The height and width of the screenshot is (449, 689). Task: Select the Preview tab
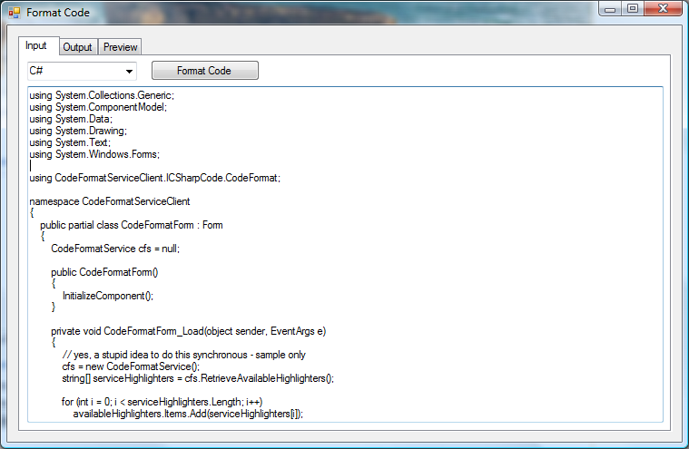(120, 47)
